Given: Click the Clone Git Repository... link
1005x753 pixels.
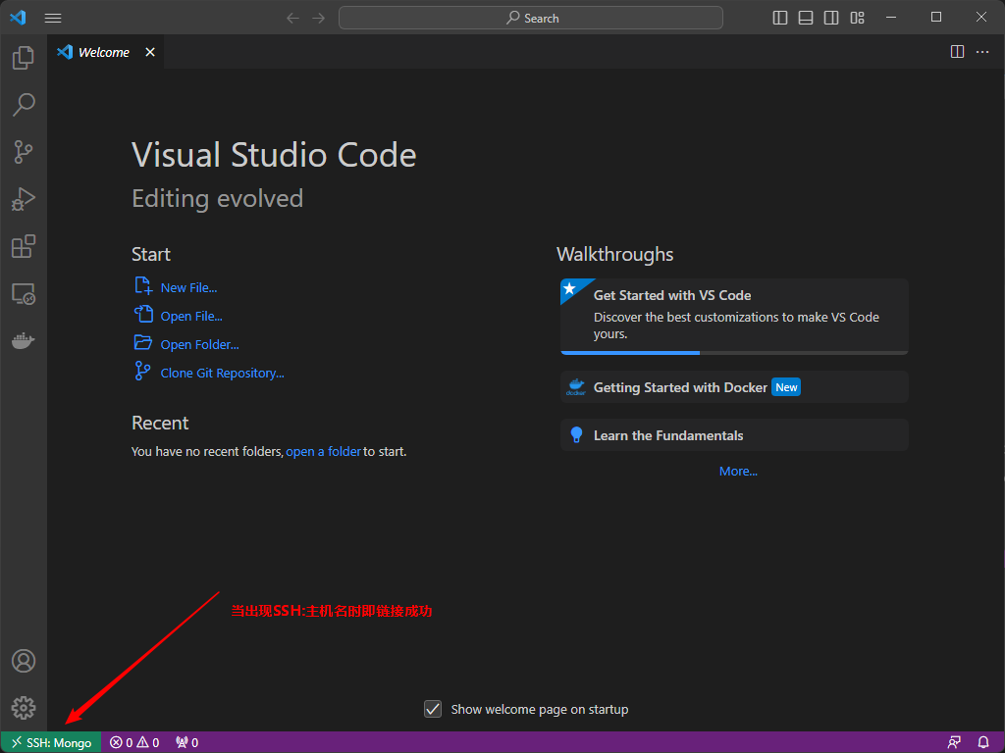Looking at the screenshot, I should [x=222, y=374].
